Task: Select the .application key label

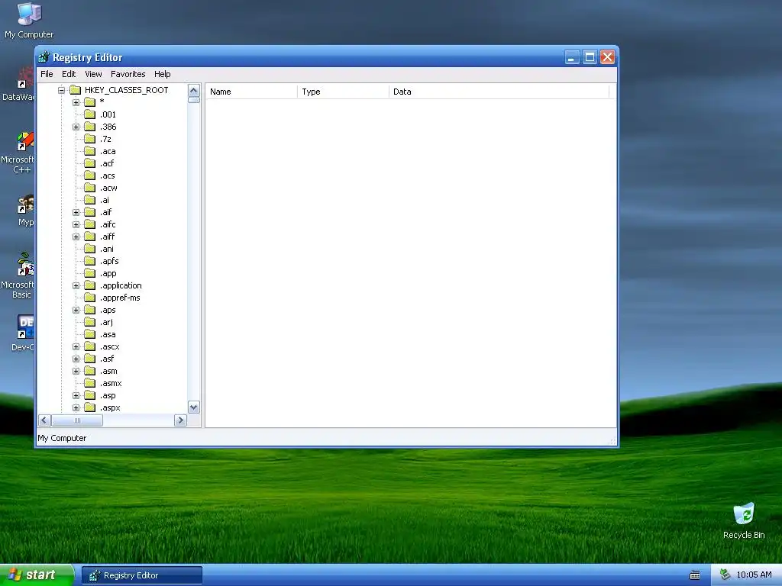Action: point(121,285)
